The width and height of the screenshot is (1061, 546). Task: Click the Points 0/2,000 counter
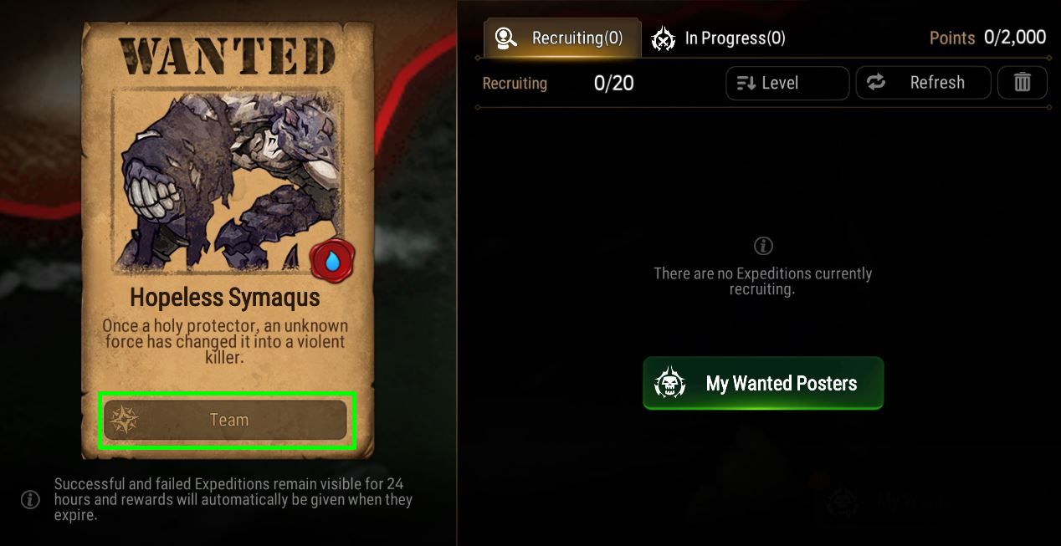click(987, 38)
